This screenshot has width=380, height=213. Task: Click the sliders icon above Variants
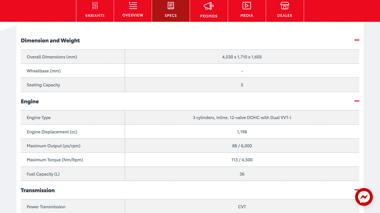point(95,6)
